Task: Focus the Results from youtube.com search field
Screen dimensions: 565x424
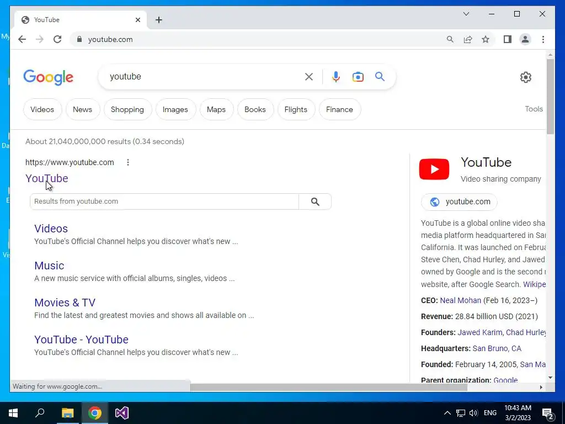Action: [x=164, y=202]
